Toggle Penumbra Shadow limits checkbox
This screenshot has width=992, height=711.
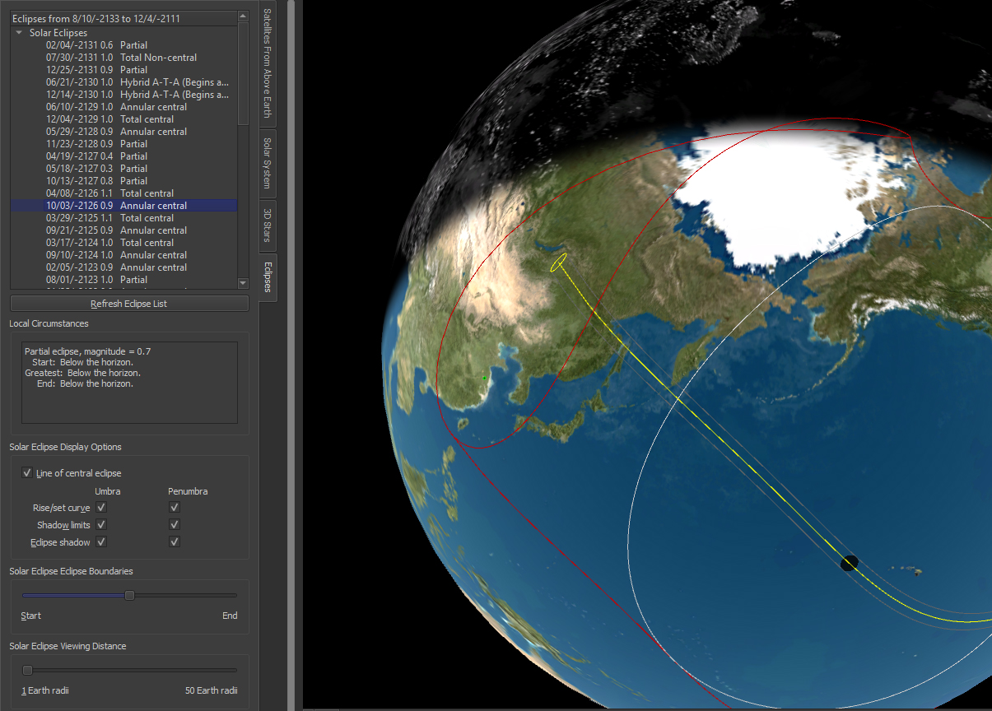[175, 525]
